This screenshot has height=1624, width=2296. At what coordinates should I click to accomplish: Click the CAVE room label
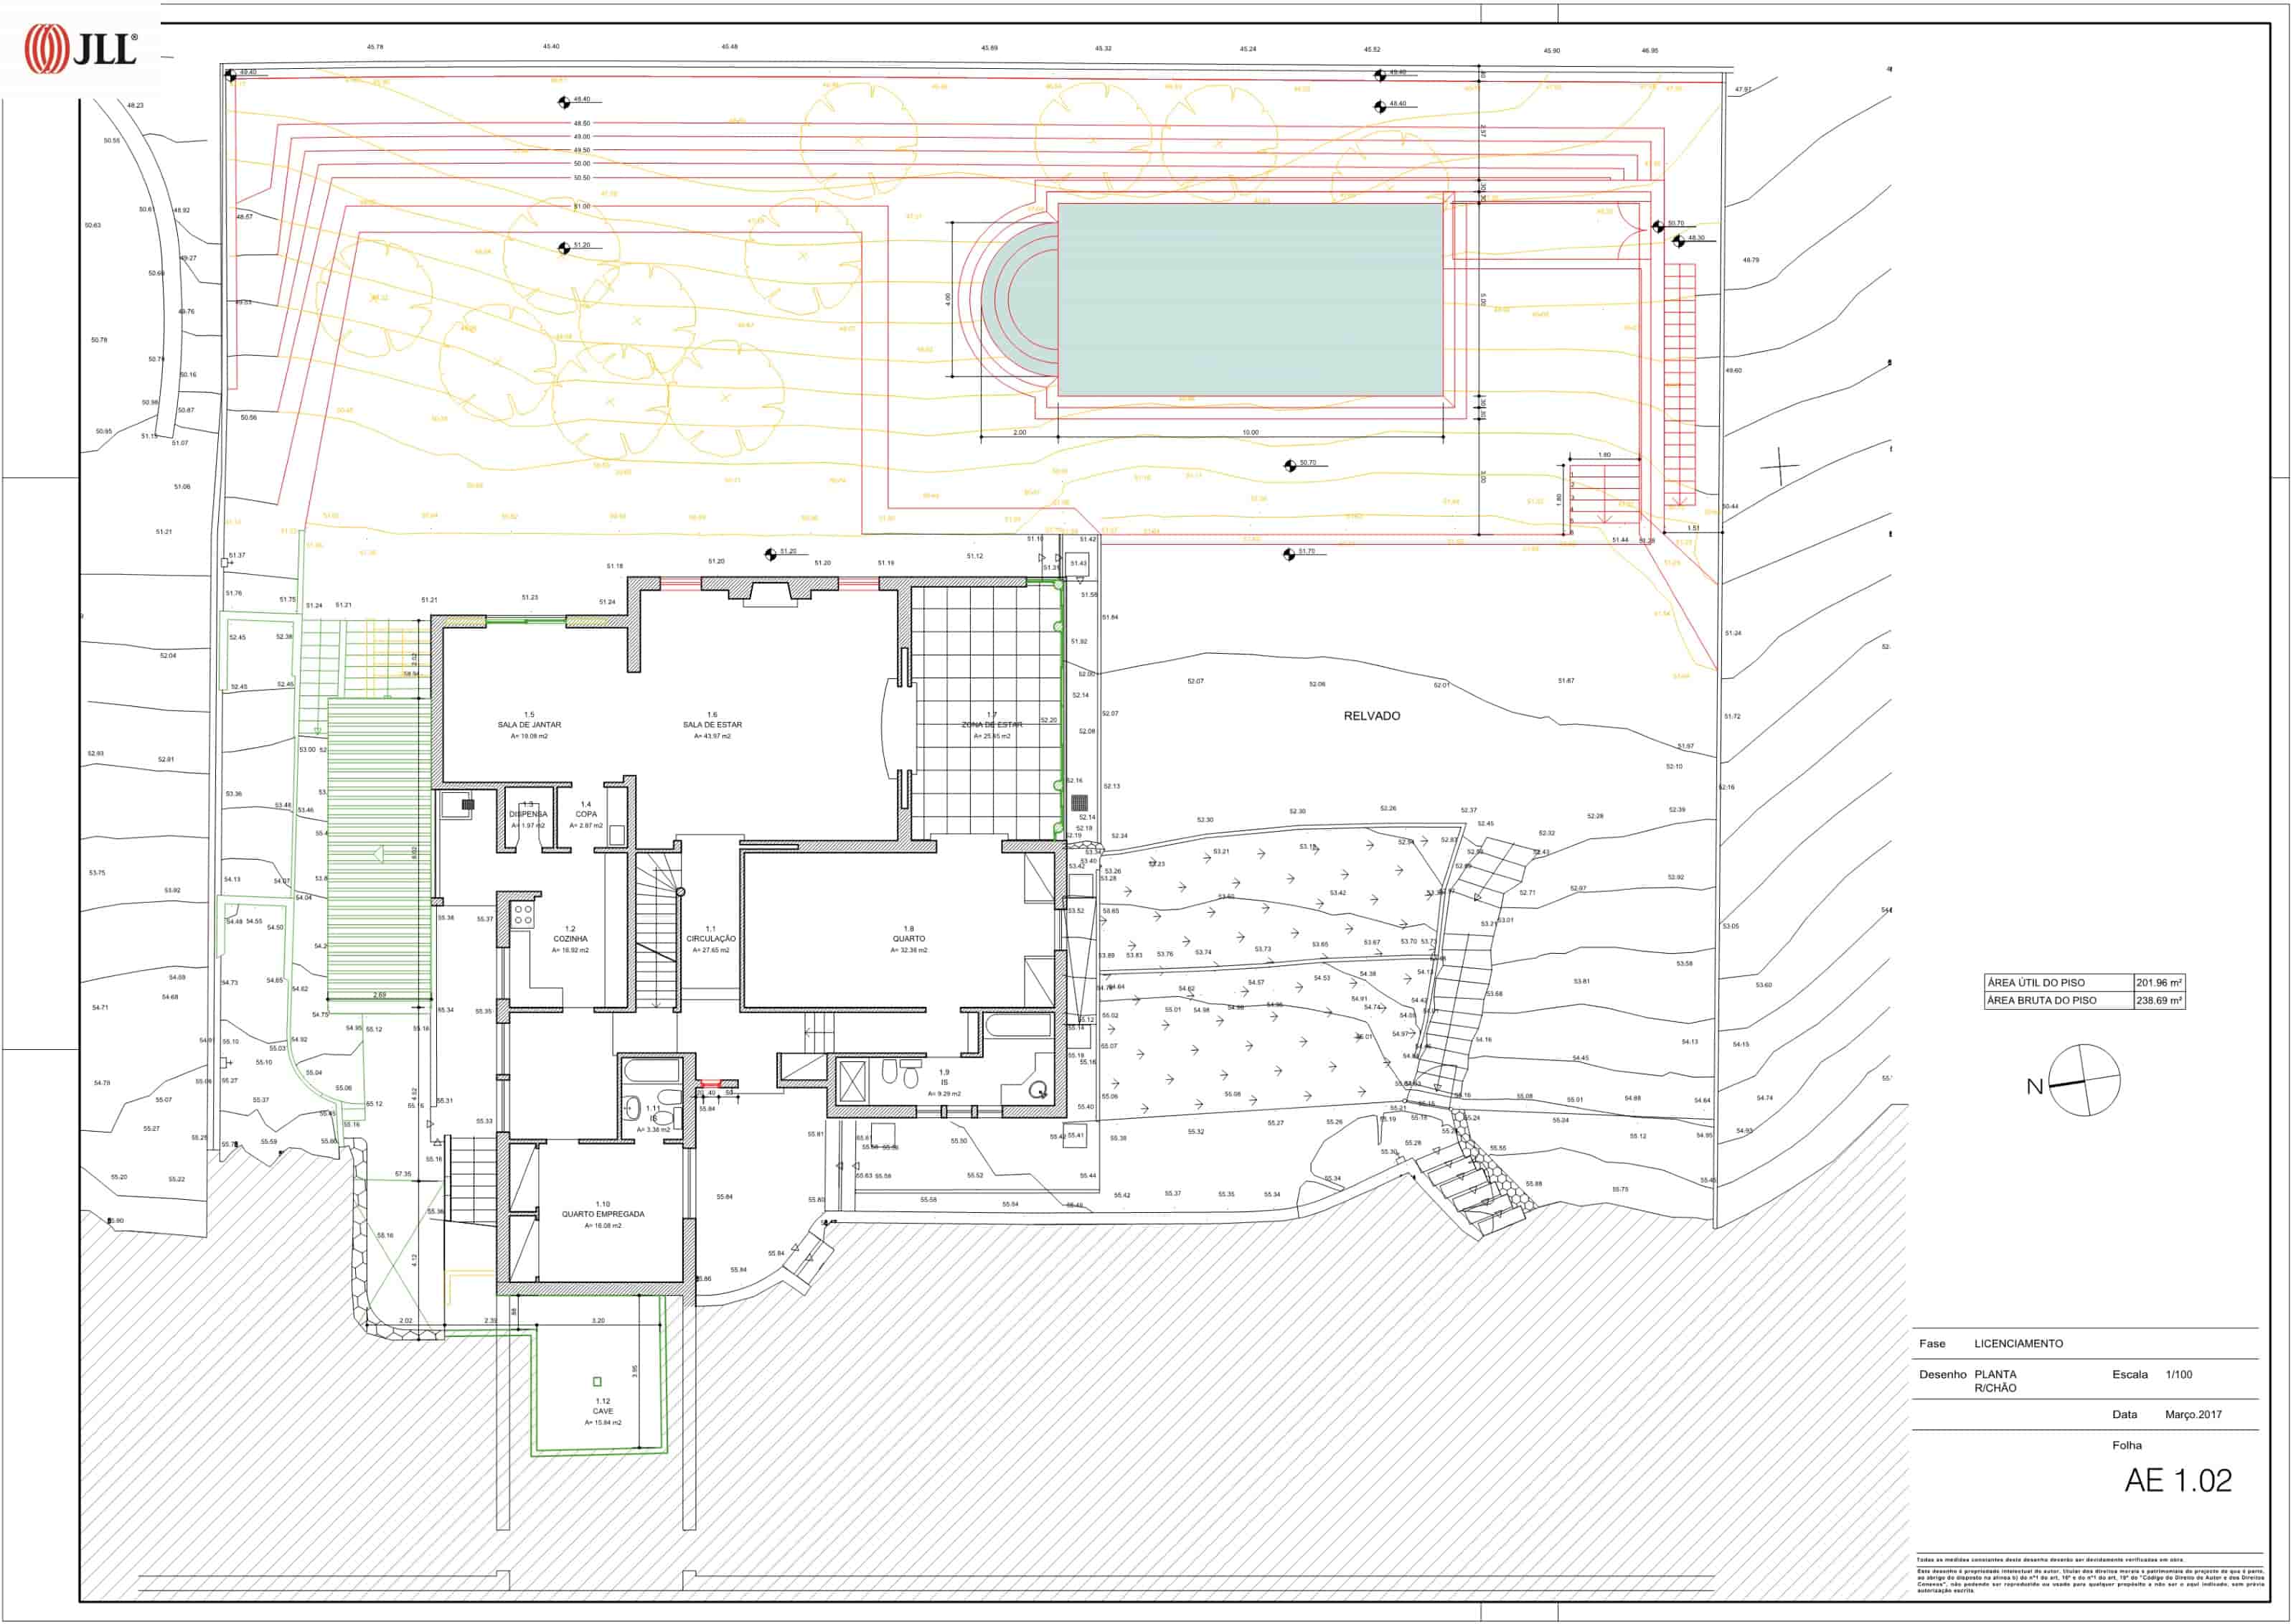[603, 1411]
